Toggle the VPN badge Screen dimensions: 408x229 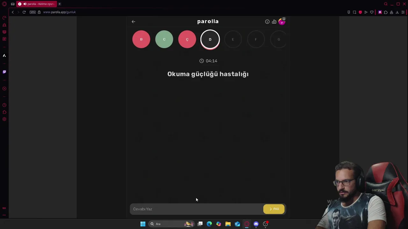33,12
